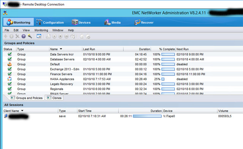
Task: Open the window view dropdown toolbar icon
Action: click(39, 36)
